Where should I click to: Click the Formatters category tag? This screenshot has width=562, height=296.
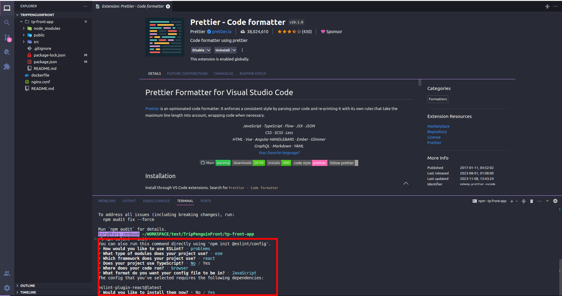click(438, 99)
